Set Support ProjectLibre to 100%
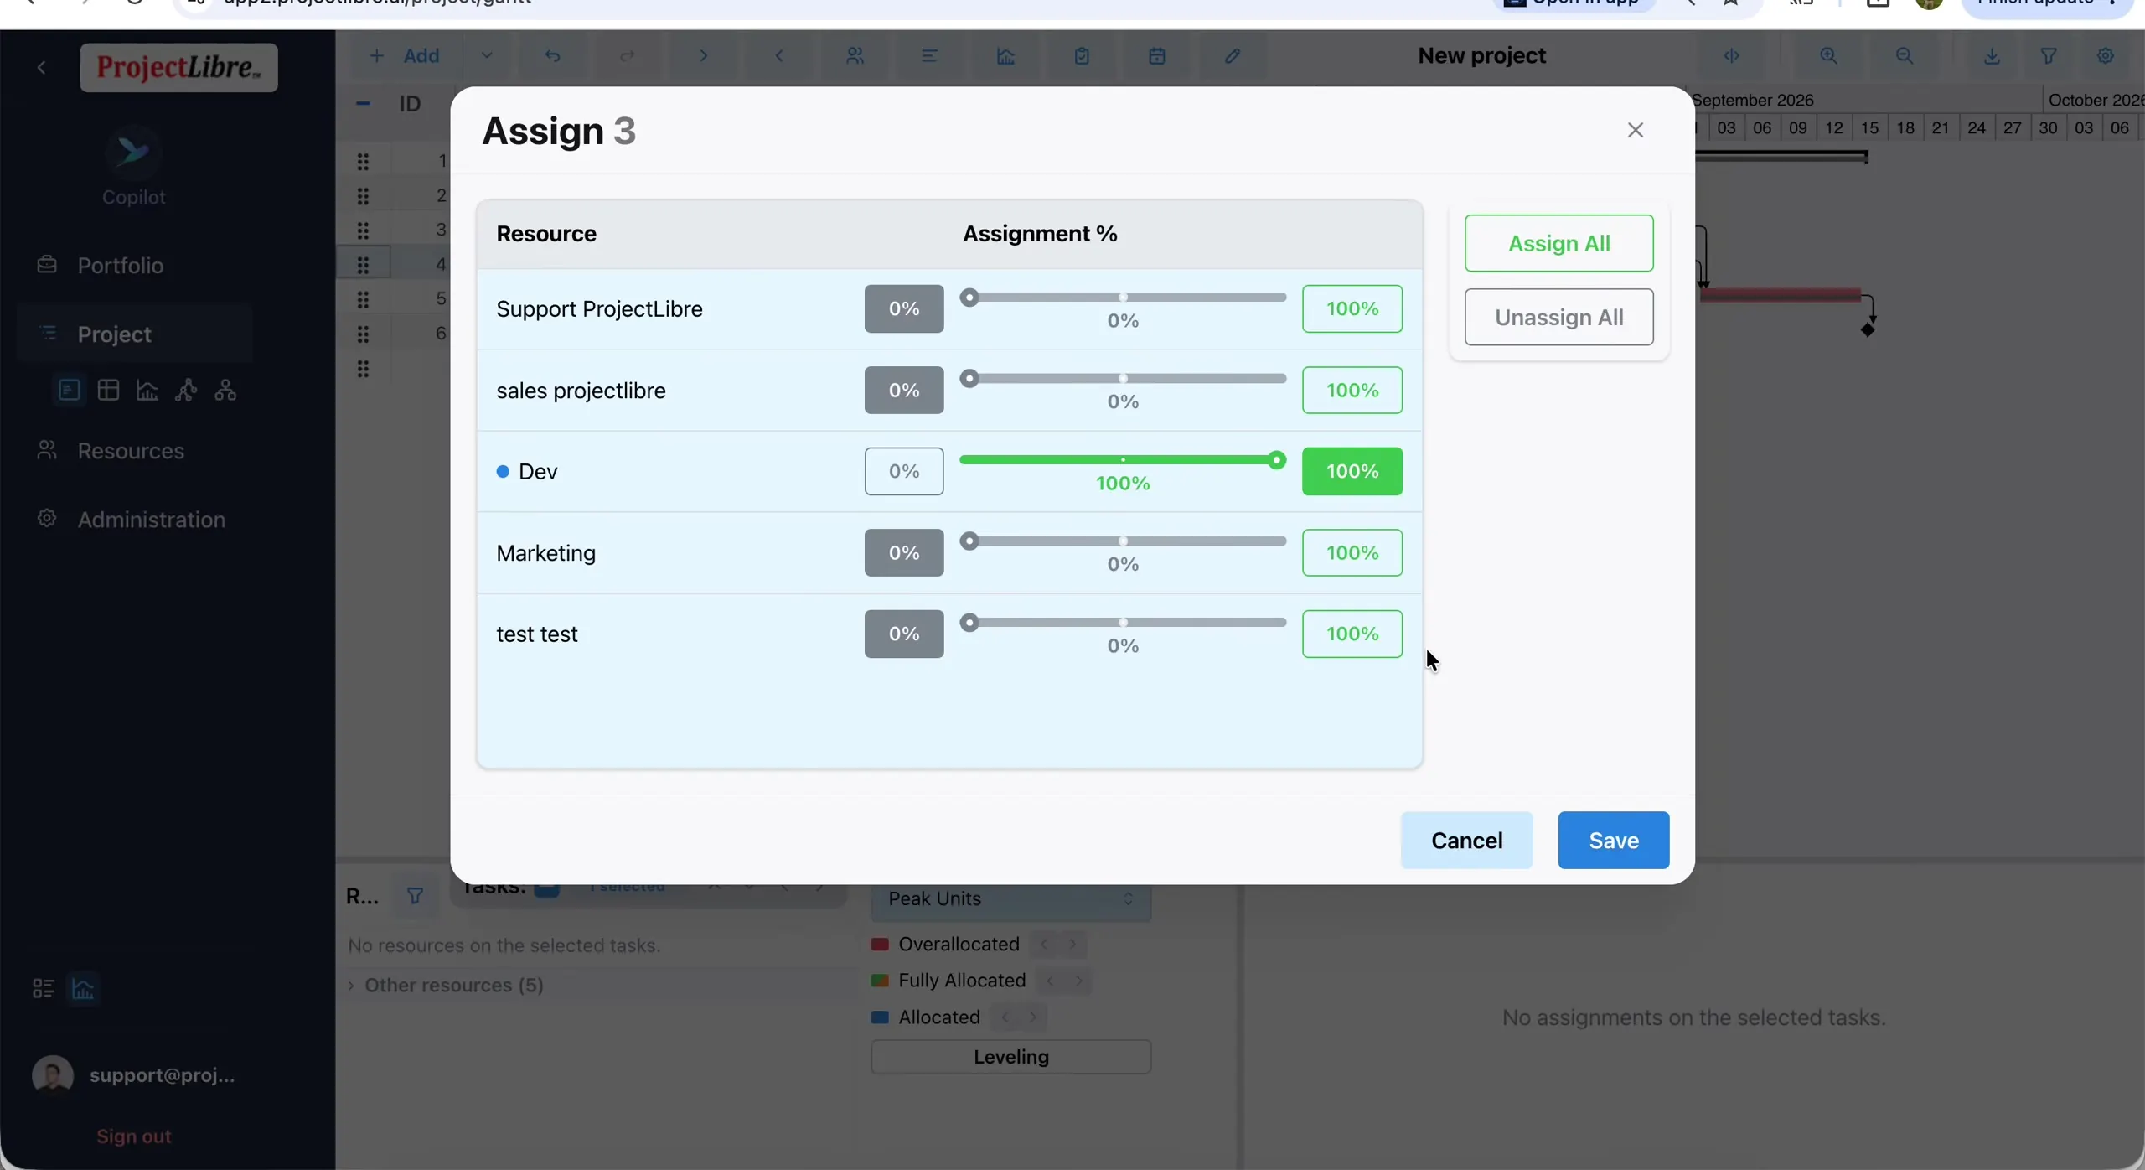Screen dimensions: 2145x1170 click(x=1352, y=308)
